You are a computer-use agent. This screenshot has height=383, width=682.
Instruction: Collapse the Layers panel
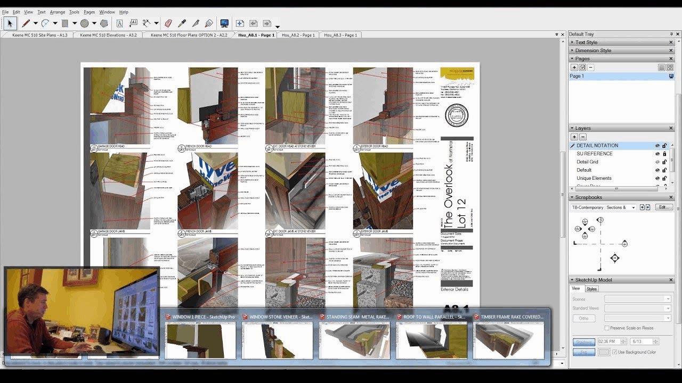[572, 128]
